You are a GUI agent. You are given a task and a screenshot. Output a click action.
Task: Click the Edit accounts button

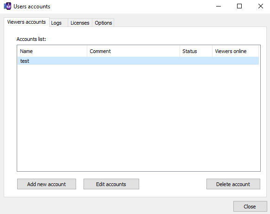click(x=111, y=184)
